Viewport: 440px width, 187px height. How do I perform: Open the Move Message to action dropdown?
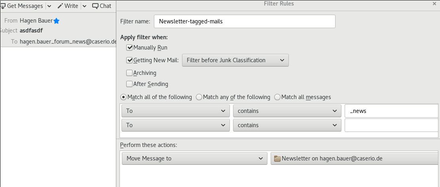pyautogui.click(x=194, y=158)
